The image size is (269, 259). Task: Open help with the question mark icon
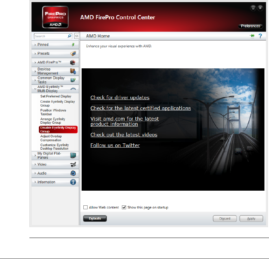tap(260, 36)
